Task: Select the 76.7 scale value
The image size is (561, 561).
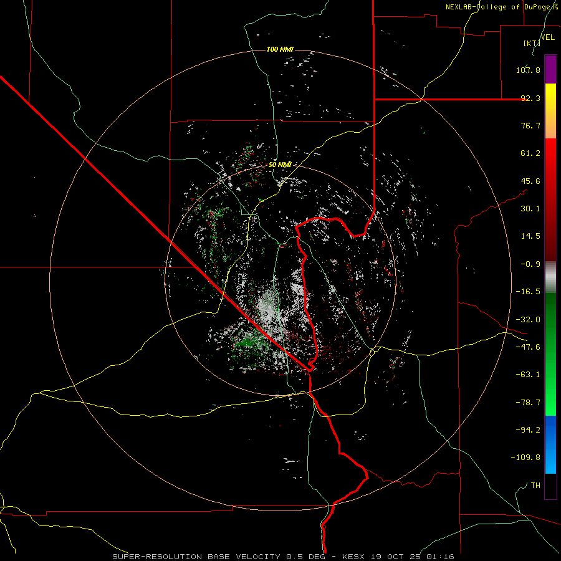Action: click(530, 125)
